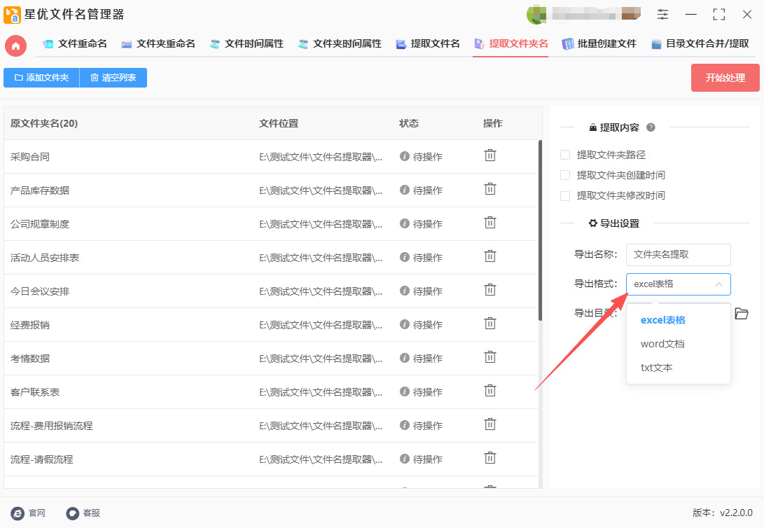Viewport: 764px width, 528px height.
Task: Open export directory folder icon
Action: pyautogui.click(x=742, y=313)
